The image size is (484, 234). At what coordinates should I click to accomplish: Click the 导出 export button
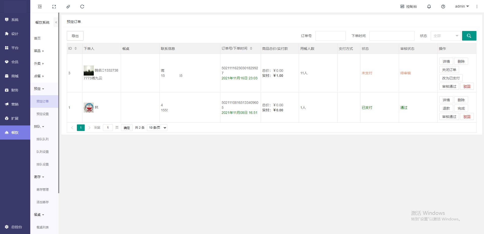[75, 36]
